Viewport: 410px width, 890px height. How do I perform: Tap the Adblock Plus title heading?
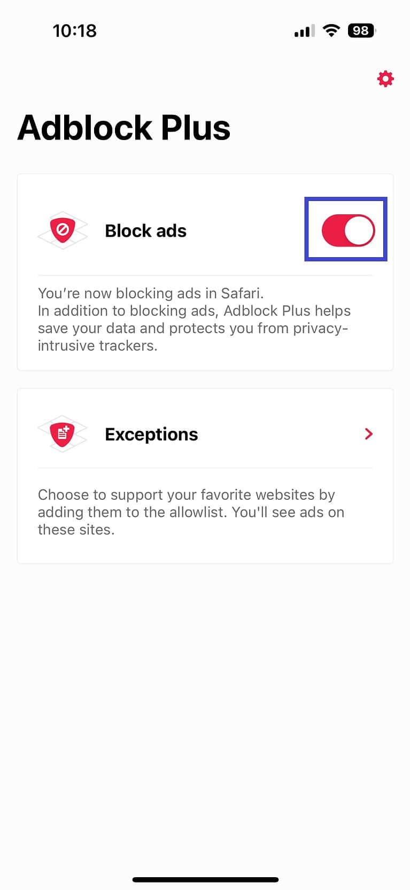124,127
